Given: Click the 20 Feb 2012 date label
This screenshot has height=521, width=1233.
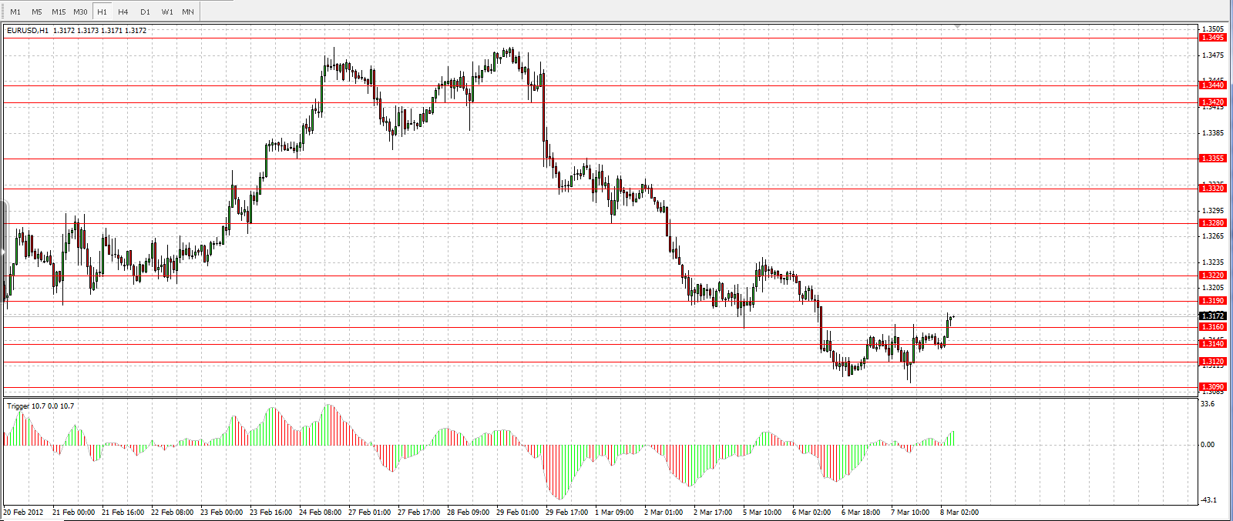Looking at the screenshot, I should coord(23,513).
